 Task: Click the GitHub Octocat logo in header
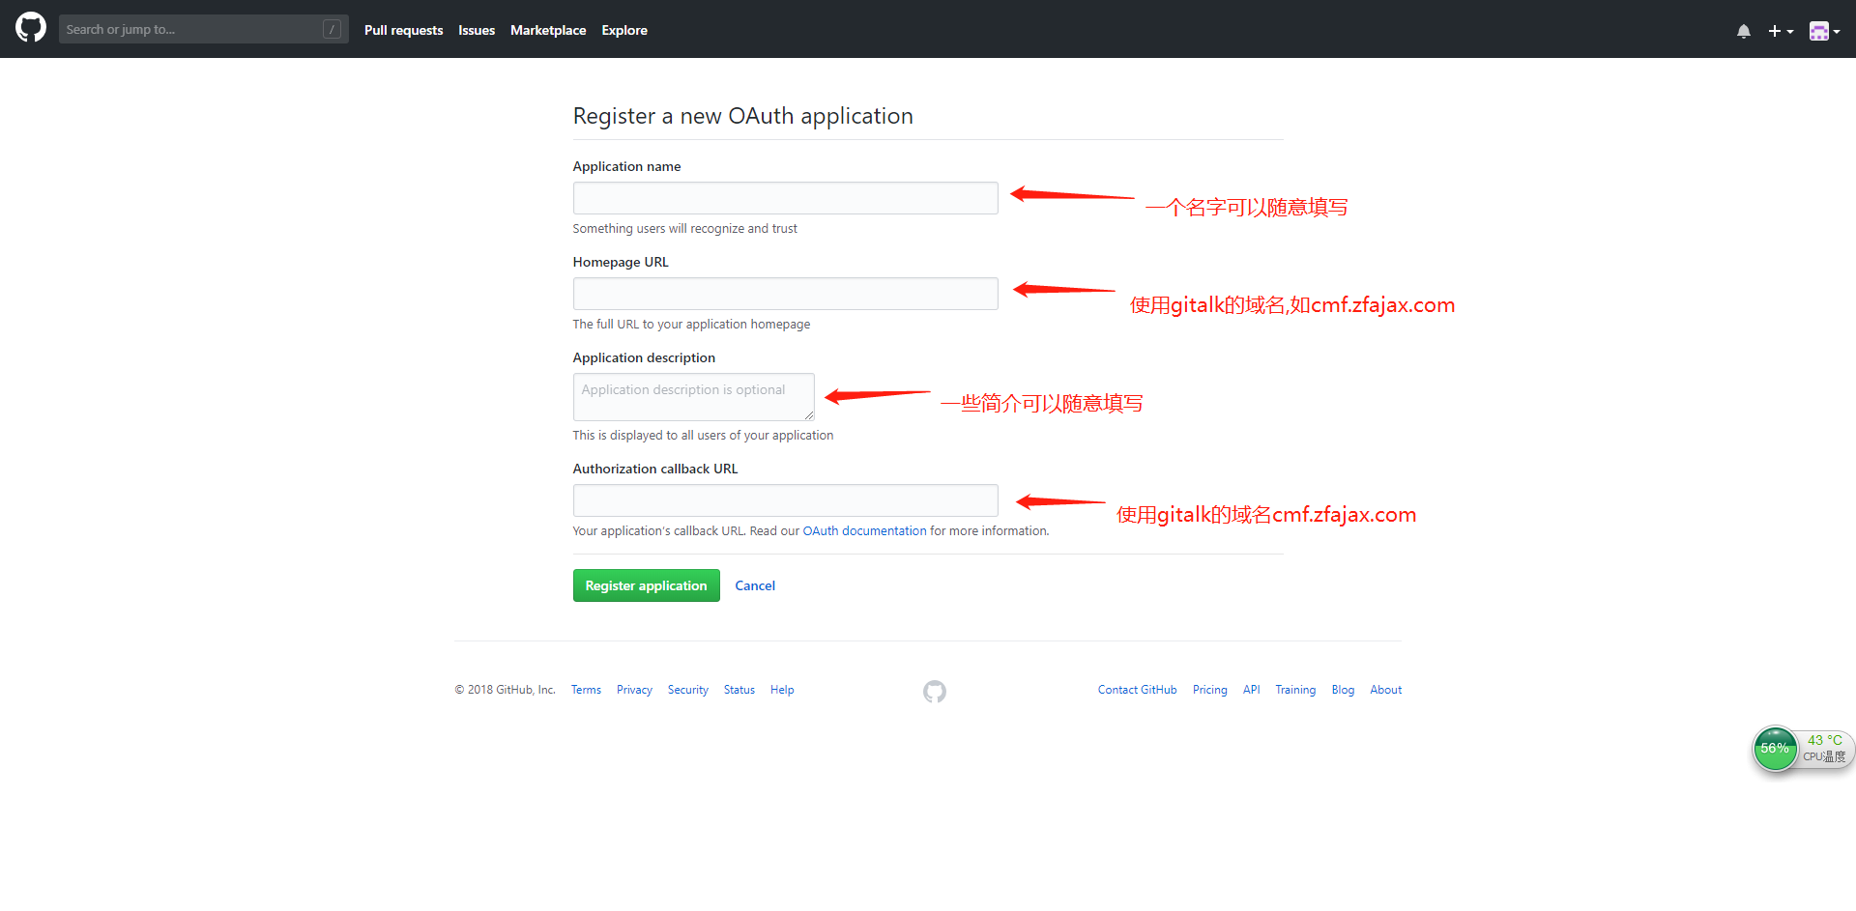31,28
